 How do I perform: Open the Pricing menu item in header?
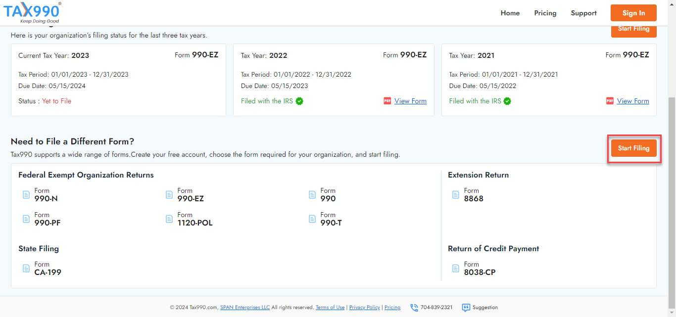pos(545,13)
